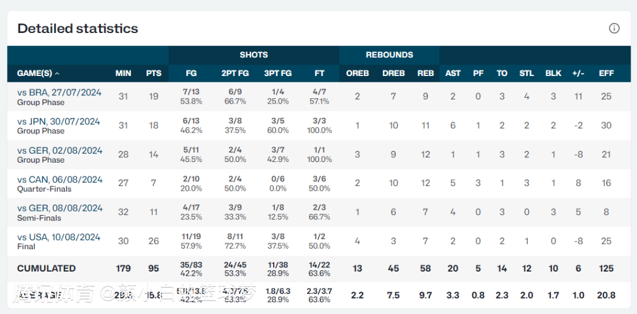Click the REB column header
This screenshot has height=314, width=637.
[425, 74]
